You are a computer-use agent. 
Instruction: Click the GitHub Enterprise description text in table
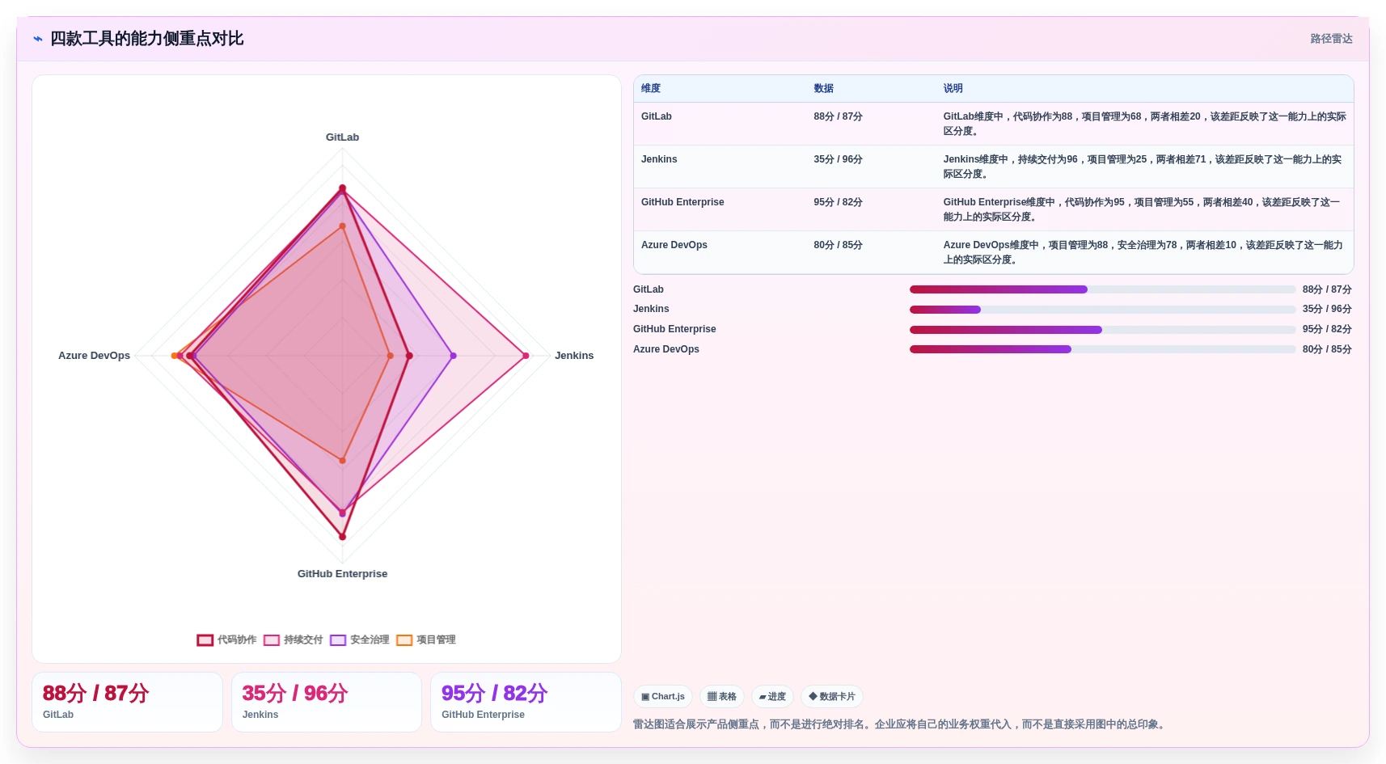click(1142, 209)
